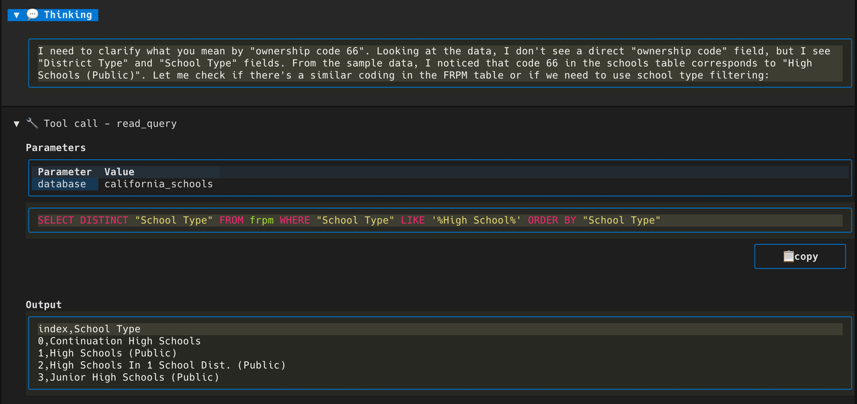Click the Parameters section heading

(56, 148)
